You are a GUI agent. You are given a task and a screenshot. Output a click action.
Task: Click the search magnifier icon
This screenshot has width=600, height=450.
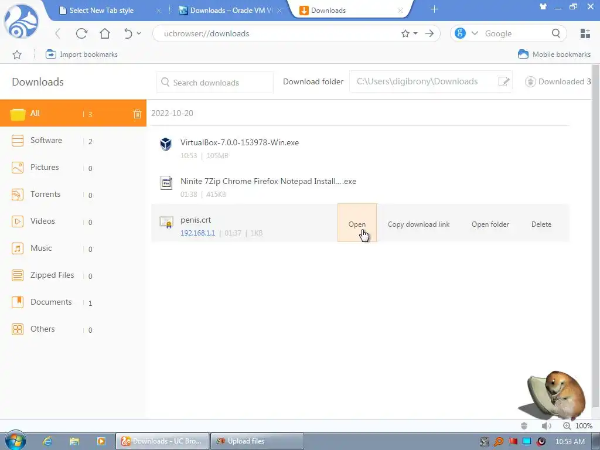[556, 33]
